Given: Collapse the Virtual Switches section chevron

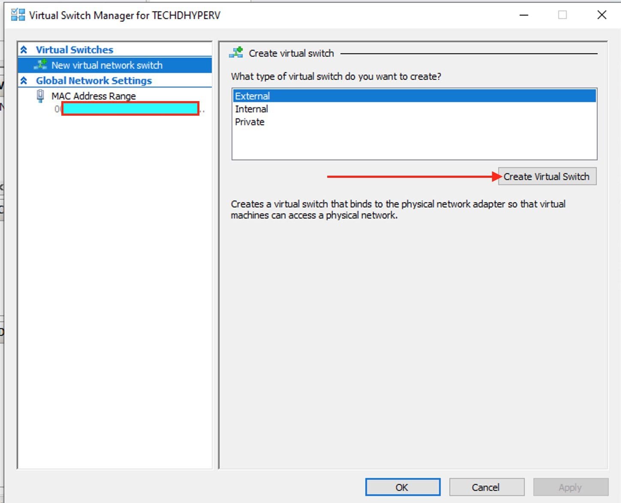Looking at the screenshot, I should pos(24,50).
